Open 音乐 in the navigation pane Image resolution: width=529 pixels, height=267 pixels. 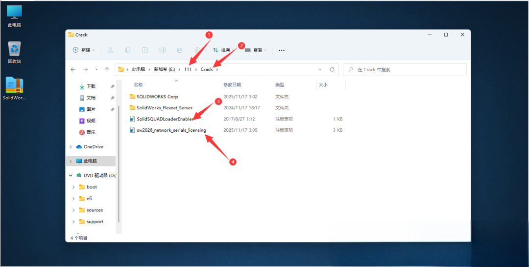point(91,132)
